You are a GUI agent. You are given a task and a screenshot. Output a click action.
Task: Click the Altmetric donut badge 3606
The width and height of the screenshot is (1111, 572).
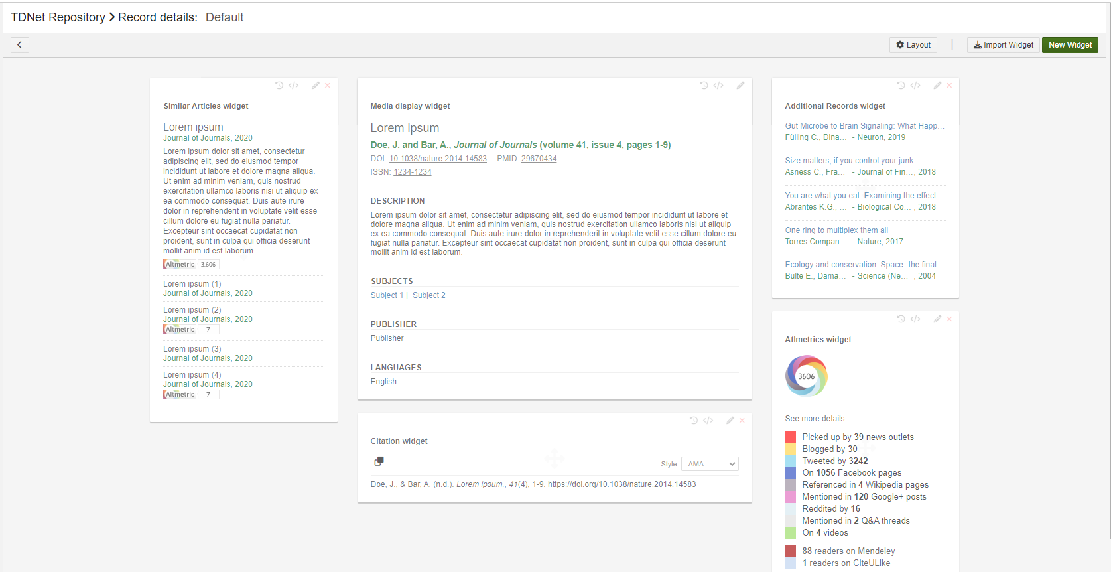pyautogui.click(x=806, y=376)
